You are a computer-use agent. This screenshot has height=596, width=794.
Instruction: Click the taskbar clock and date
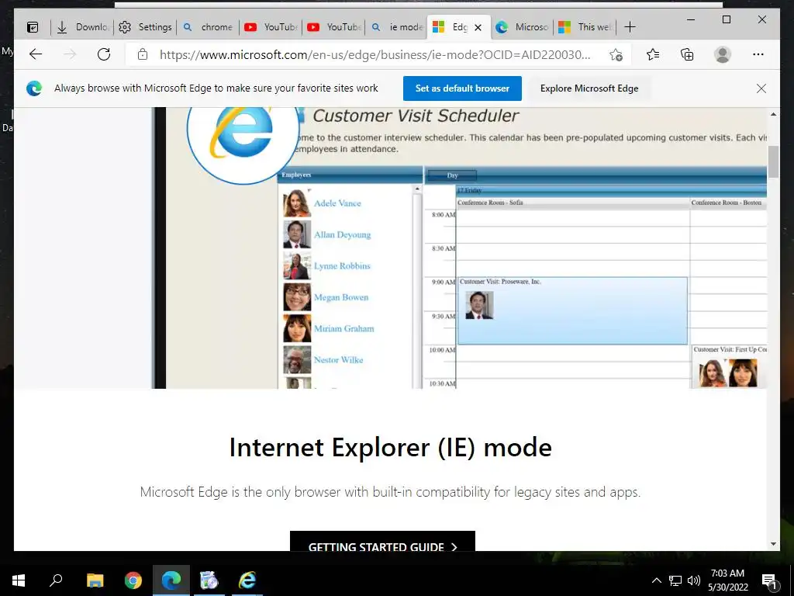click(x=727, y=580)
